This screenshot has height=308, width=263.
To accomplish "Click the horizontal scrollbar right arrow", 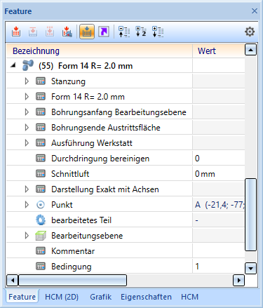I will point(238,280).
